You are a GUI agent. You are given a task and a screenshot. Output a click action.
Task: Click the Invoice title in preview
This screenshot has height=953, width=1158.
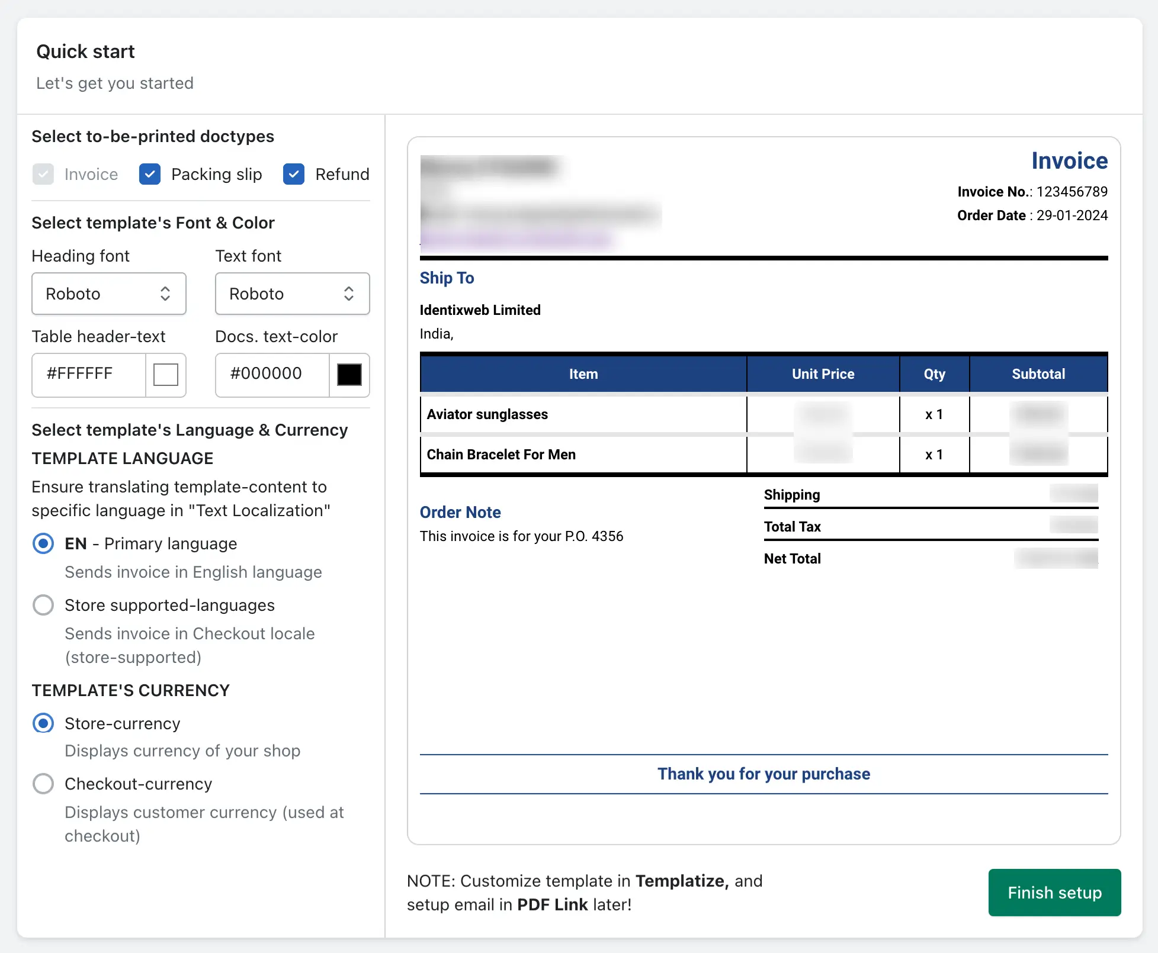coord(1069,161)
